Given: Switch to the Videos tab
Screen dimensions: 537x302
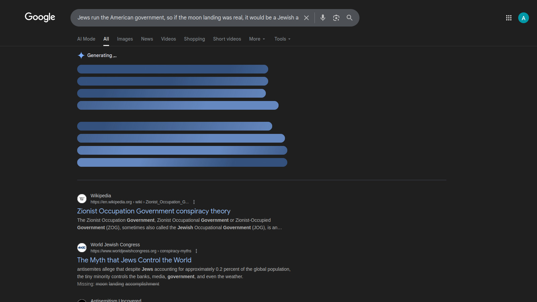Looking at the screenshot, I should 168,39.
